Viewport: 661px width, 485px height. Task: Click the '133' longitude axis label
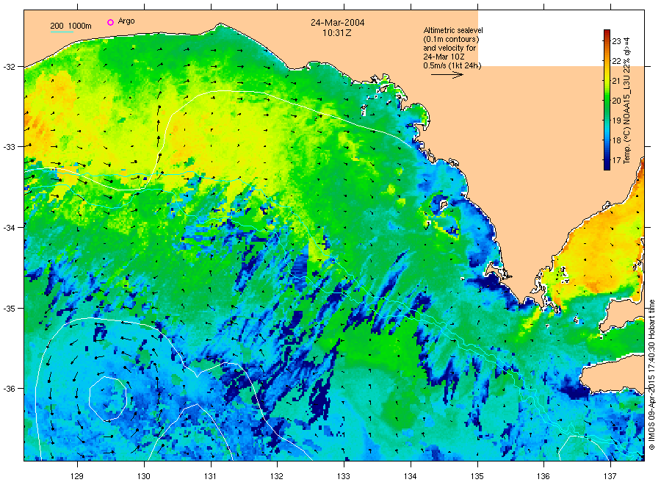(x=344, y=477)
